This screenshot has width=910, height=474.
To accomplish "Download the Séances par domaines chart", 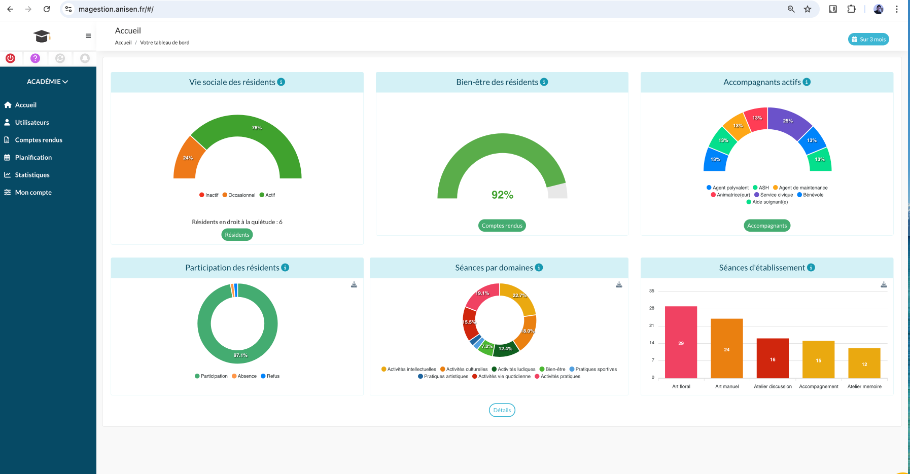I will [x=619, y=285].
